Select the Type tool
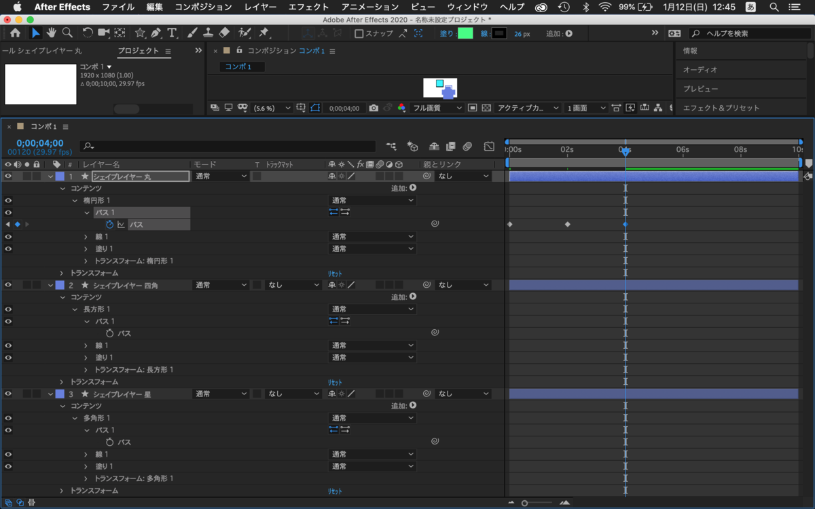This screenshot has height=509, width=815. click(x=172, y=33)
